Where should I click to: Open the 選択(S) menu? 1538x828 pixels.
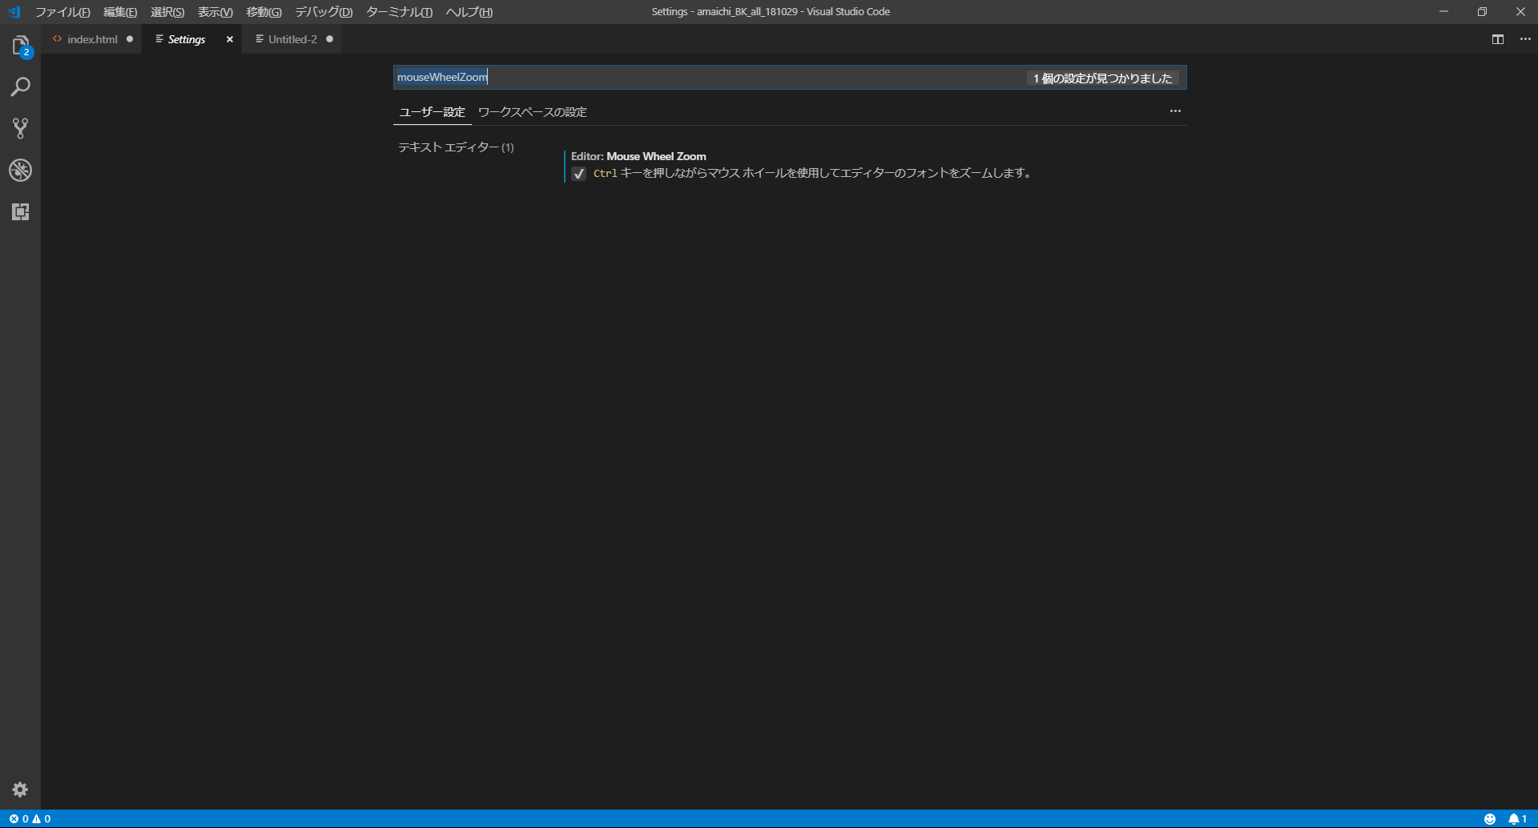167,12
